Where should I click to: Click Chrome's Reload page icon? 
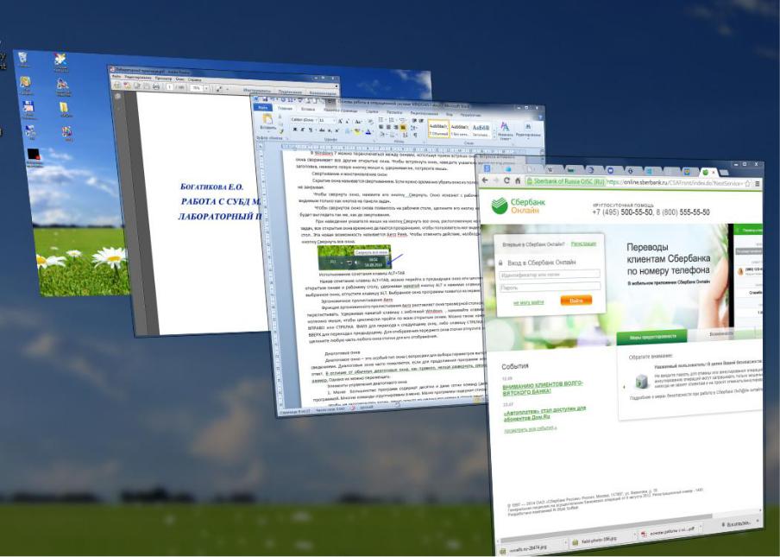pos(506,180)
